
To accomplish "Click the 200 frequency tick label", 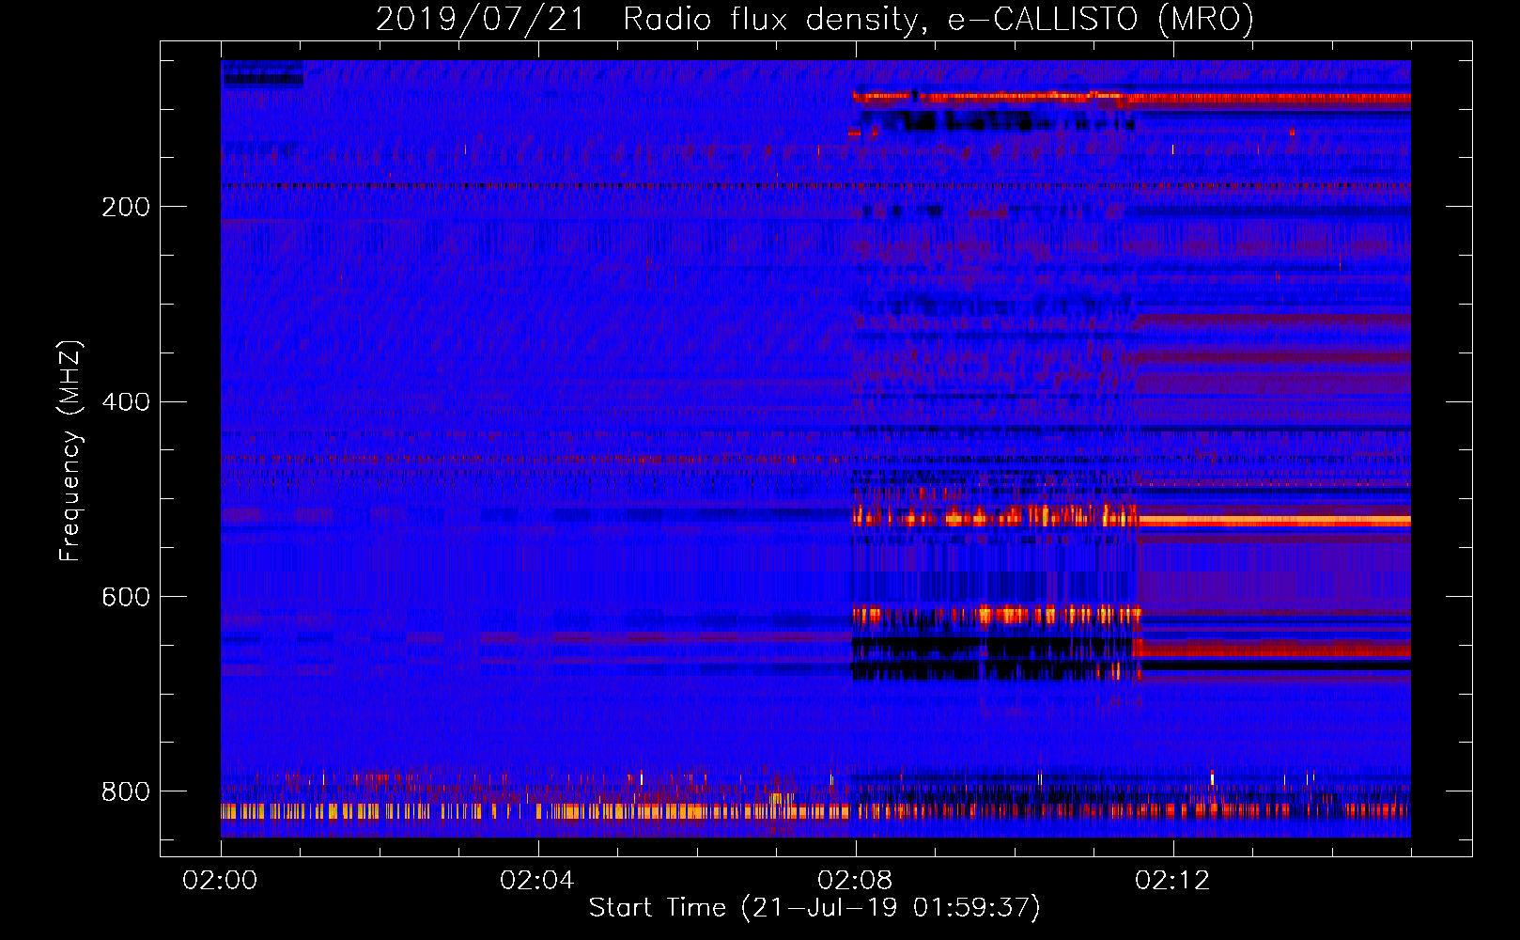I will [x=126, y=207].
